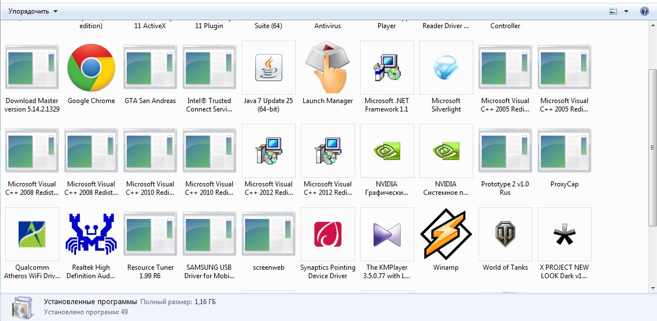Select the Google Chrome icon
The image size is (657, 321).
tap(91, 68)
